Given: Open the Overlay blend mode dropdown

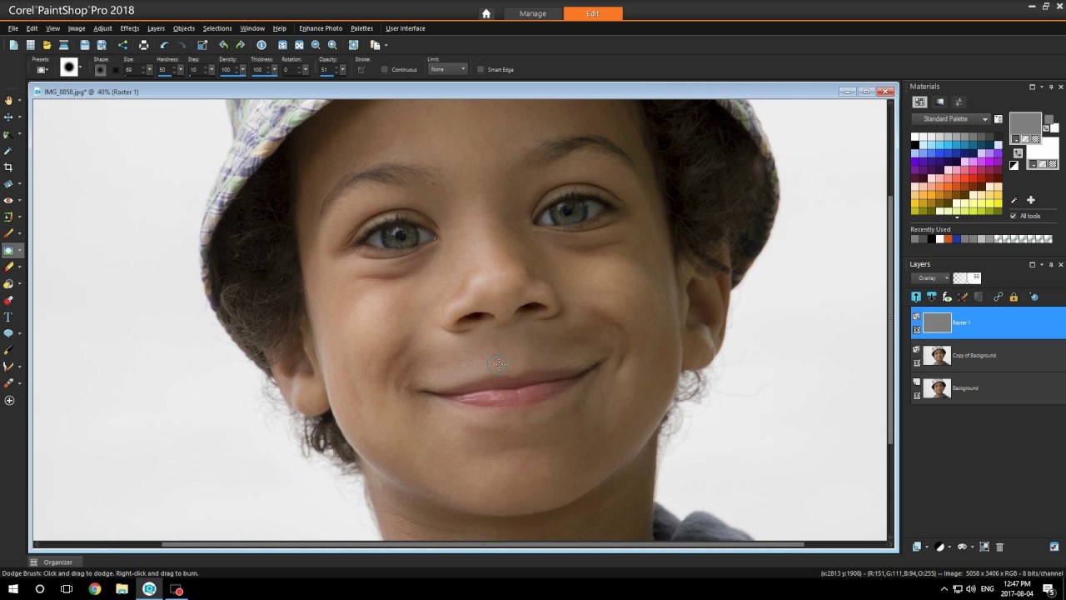Looking at the screenshot, I should pos(930,277).
